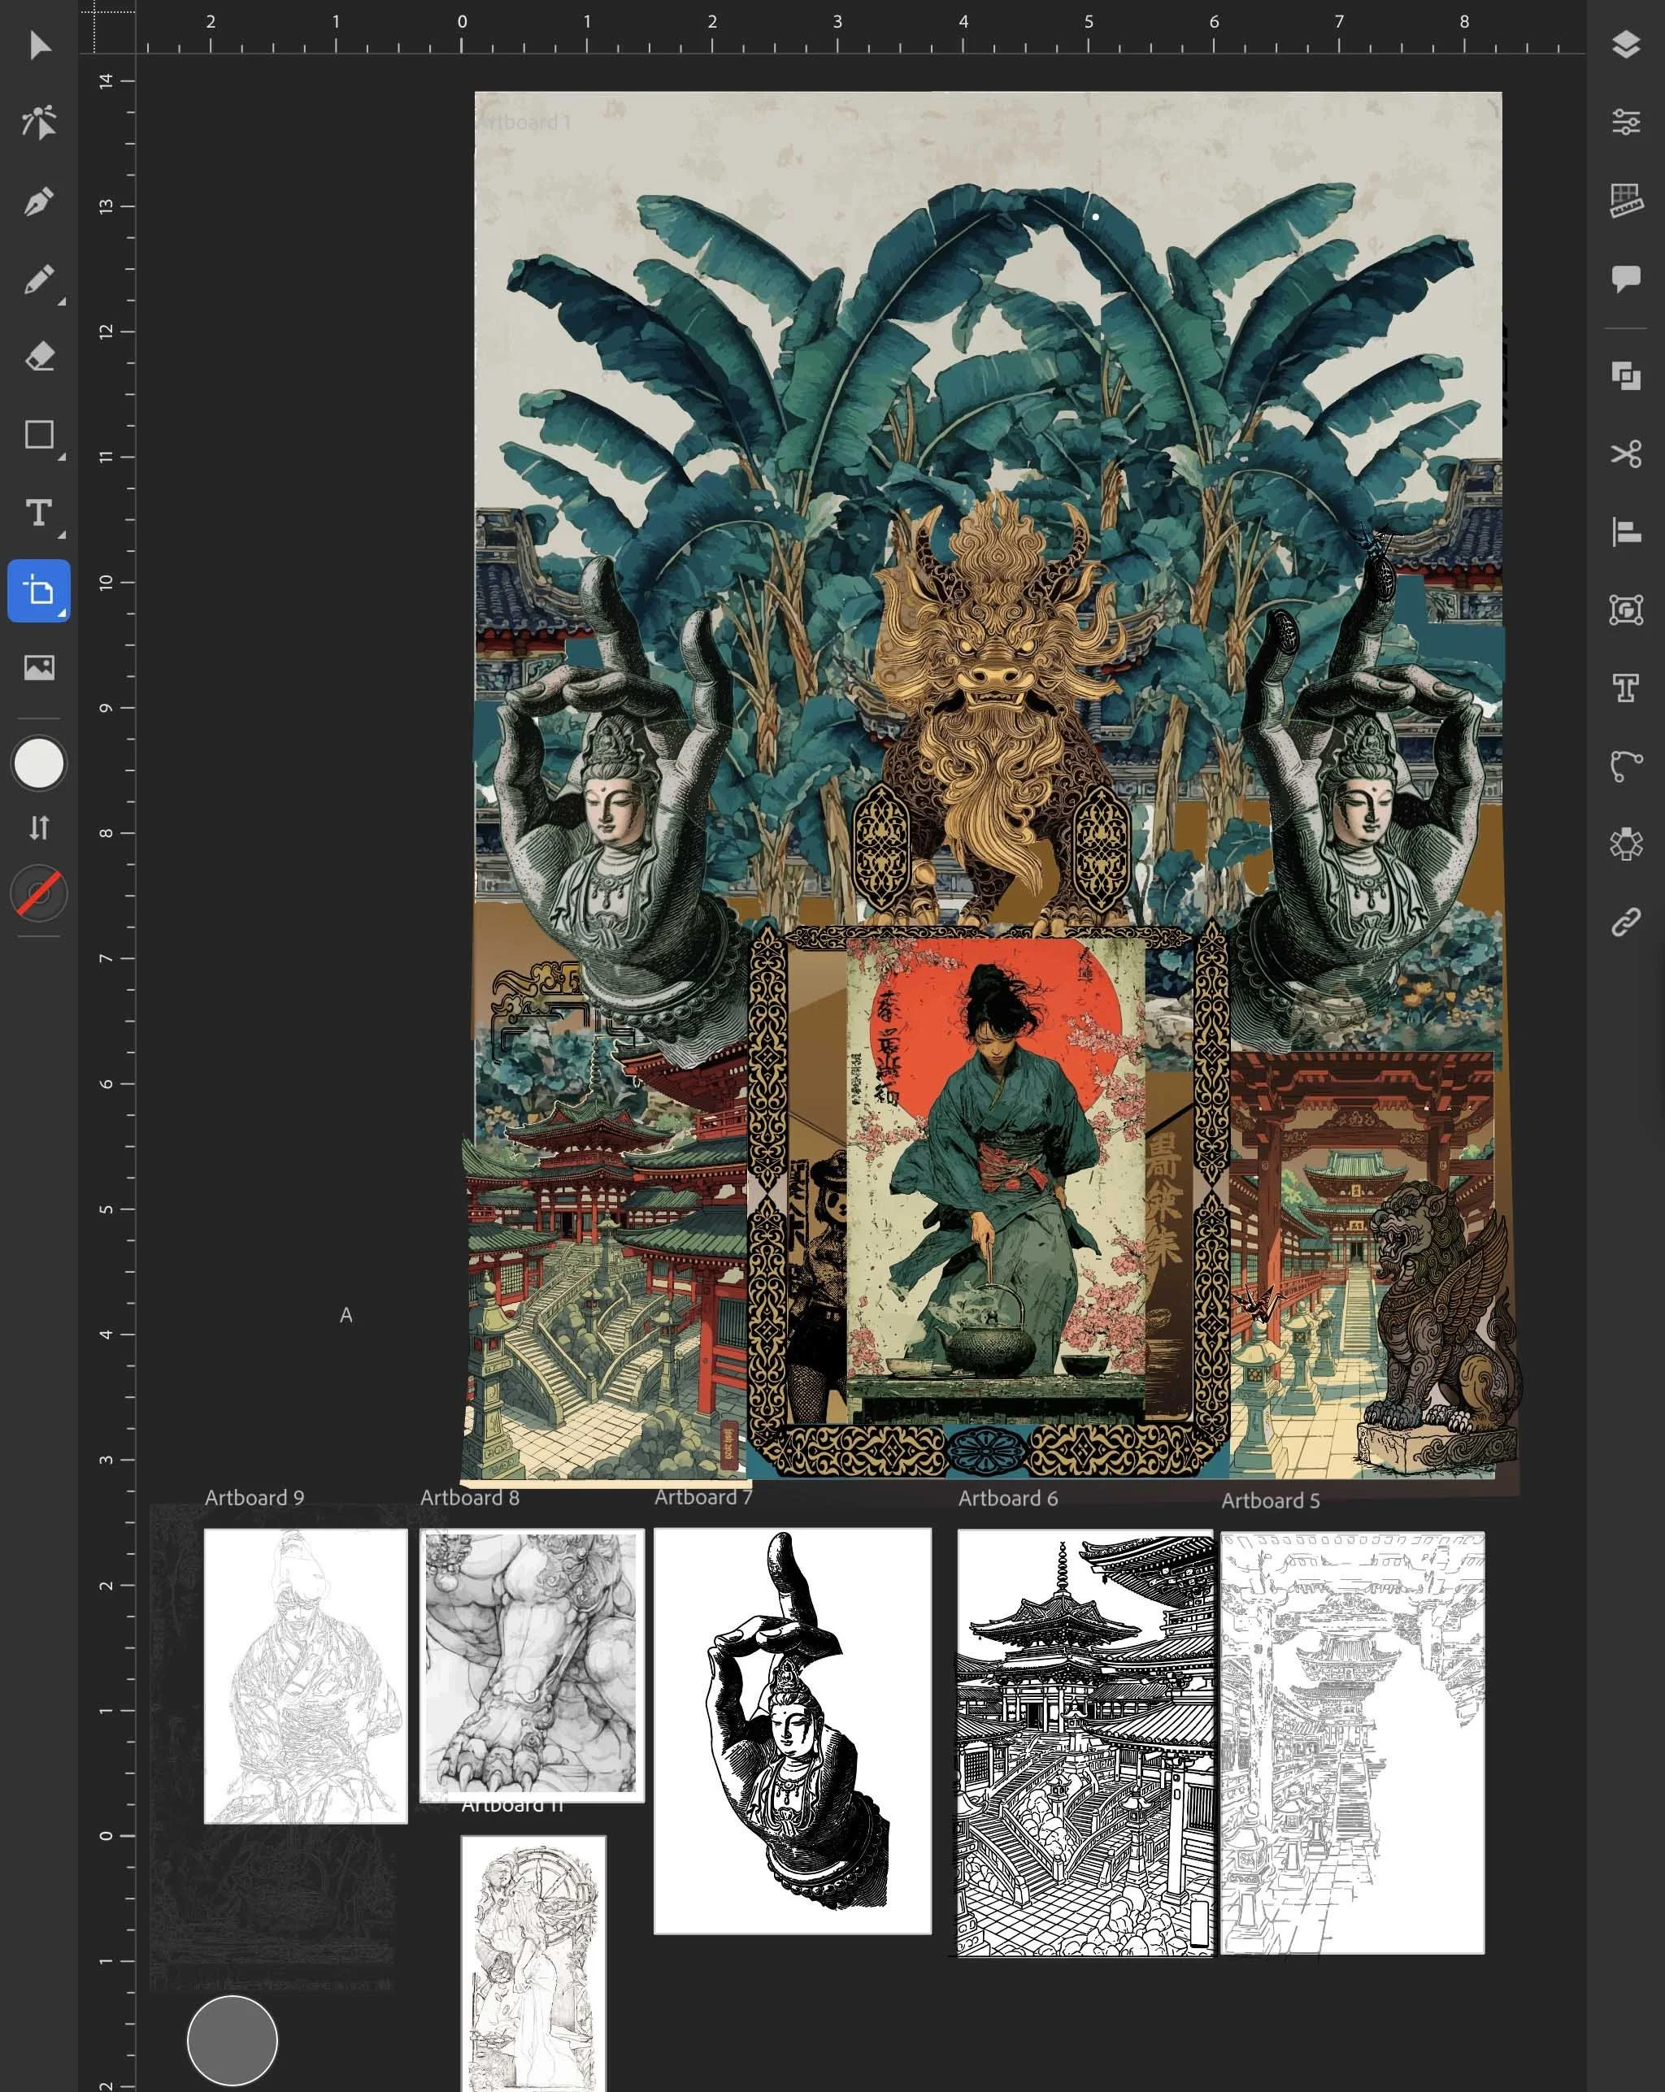Select the faint Artboard 1 label
The height and width of the screenshot is (2092, 1665).
pyautogui.click(x=524, y=122)
